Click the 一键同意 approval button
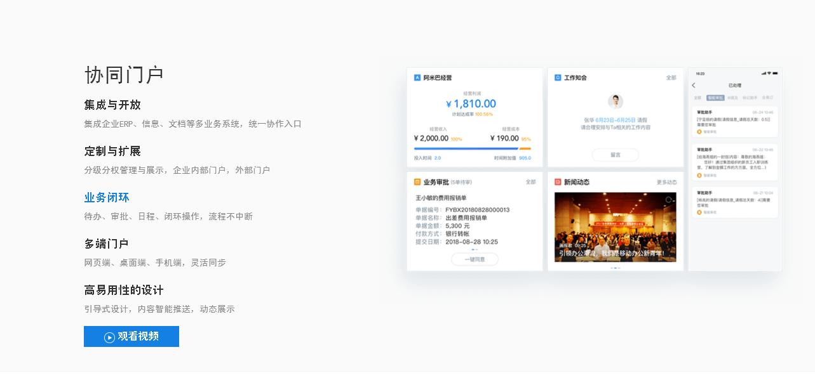This screenshot has height=378, width=815. [475, 259]
